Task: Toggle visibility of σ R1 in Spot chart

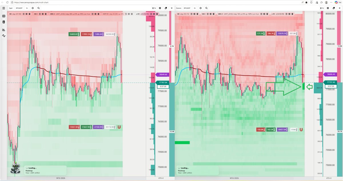Action: click(151, 14)
